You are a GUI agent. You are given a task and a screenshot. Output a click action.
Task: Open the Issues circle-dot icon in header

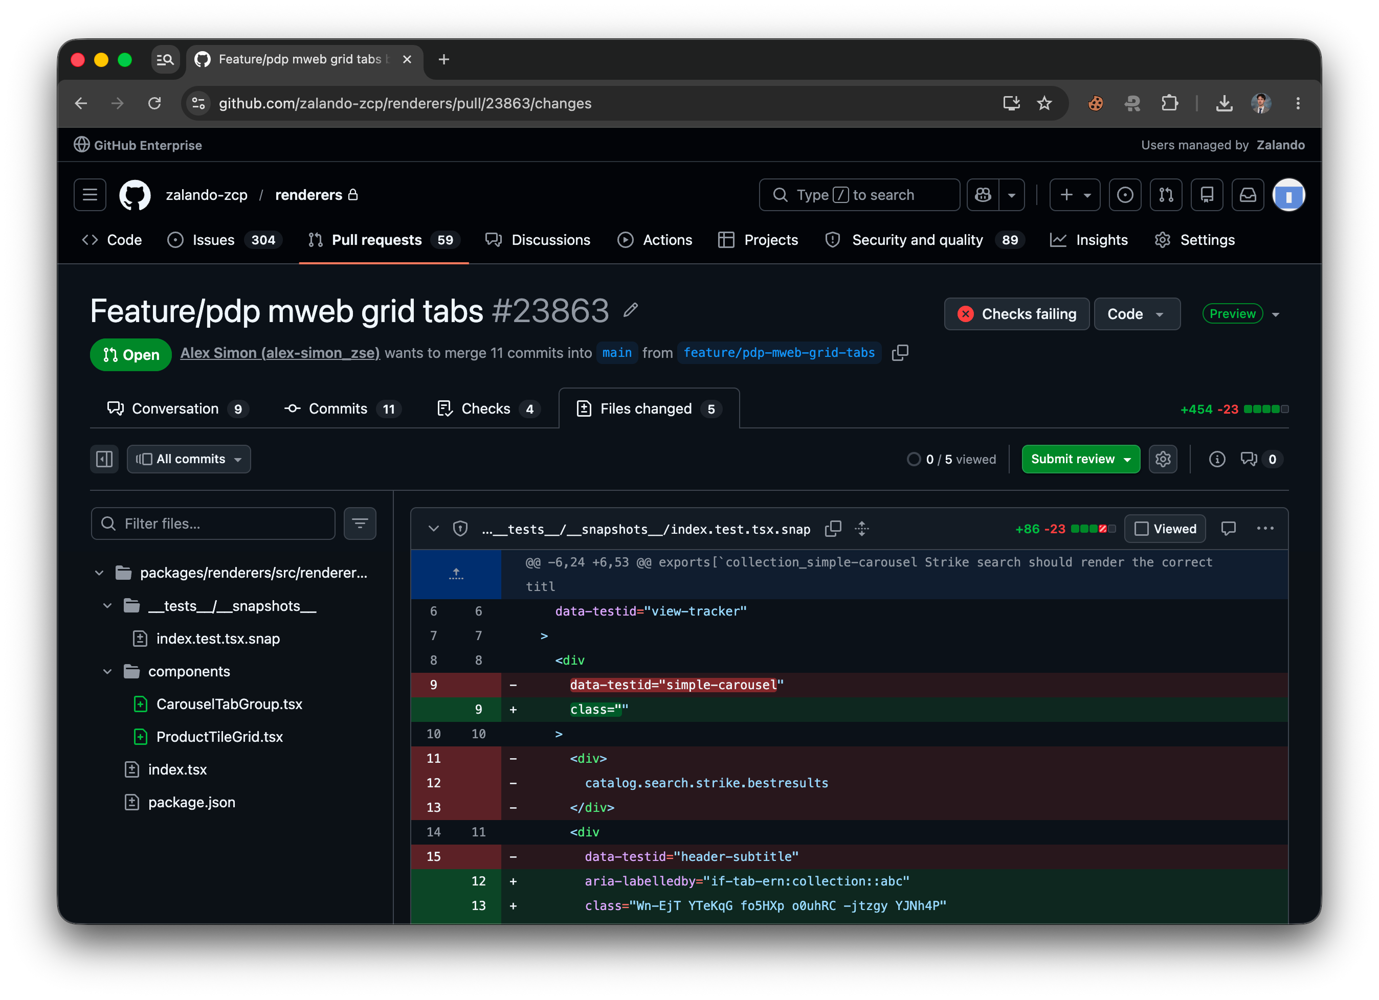tap(1125, 195)
